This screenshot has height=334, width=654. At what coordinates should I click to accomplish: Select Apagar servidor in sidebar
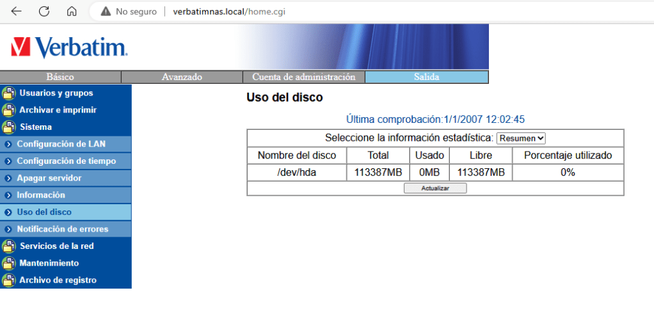49,178
